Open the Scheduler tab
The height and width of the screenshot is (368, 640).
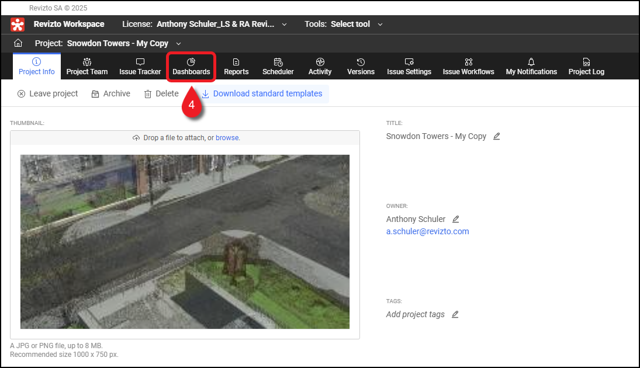click(278, 67)
